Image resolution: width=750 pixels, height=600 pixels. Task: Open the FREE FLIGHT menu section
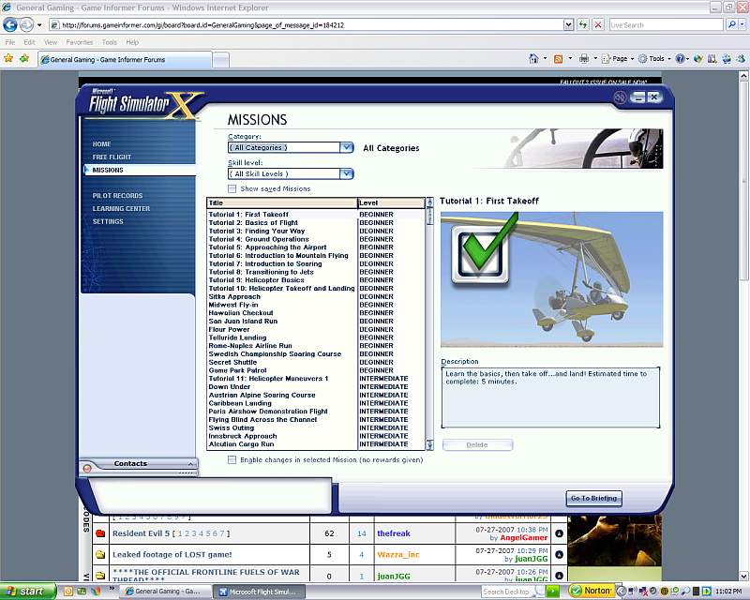pos(112,157)
